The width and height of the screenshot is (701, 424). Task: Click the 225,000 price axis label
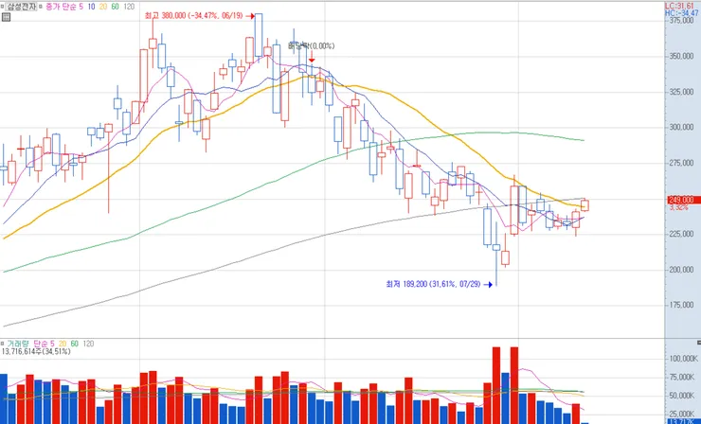tap(681, 234)
